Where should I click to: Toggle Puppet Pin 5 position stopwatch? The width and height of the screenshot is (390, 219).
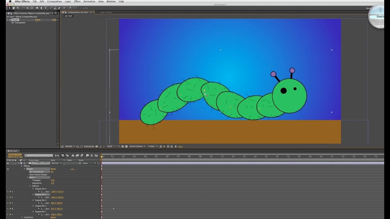[39, 192]
